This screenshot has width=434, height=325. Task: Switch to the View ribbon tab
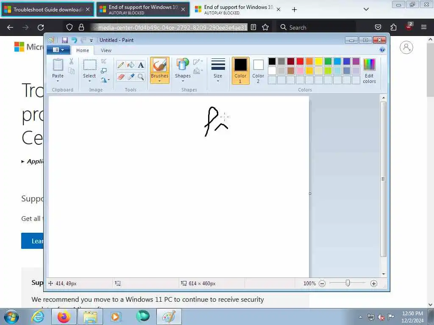[106, 50]
